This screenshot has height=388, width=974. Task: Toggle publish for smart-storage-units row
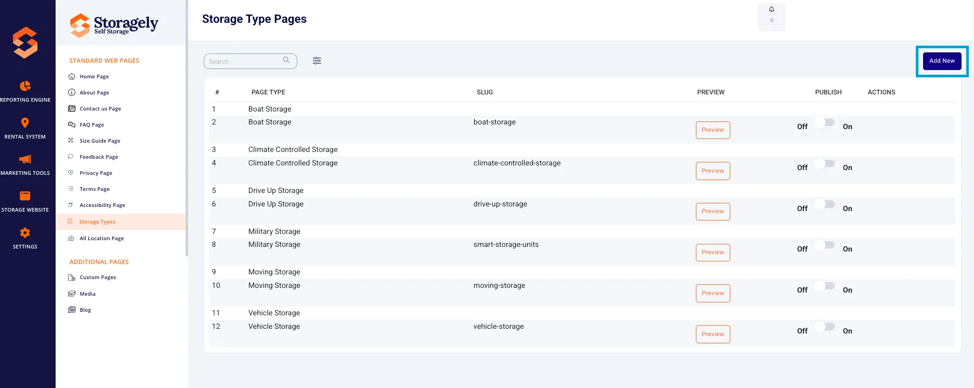[x=825, y=245]
